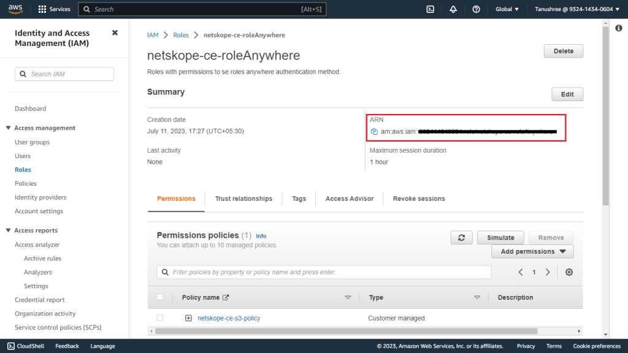Open Roles in the sidebar
628x353 pixels.
click(x=23, y=170)
